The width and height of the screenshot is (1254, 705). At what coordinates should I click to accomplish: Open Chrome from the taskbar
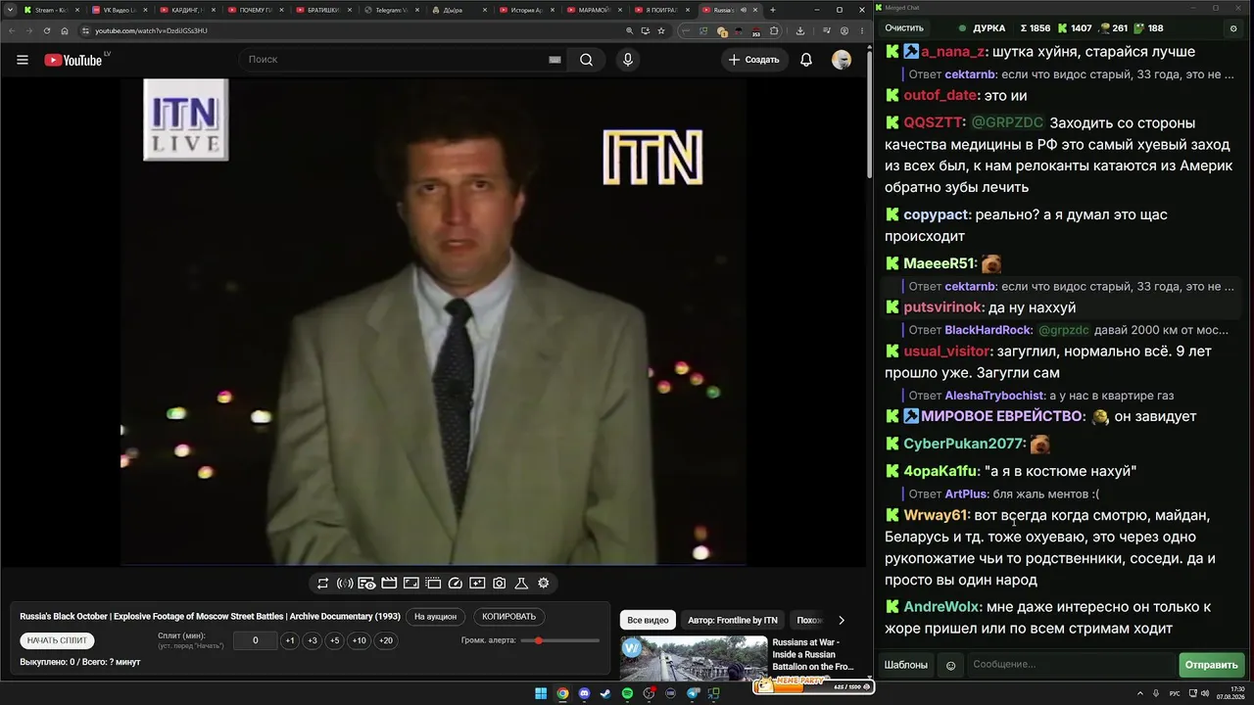click(562, 693)
